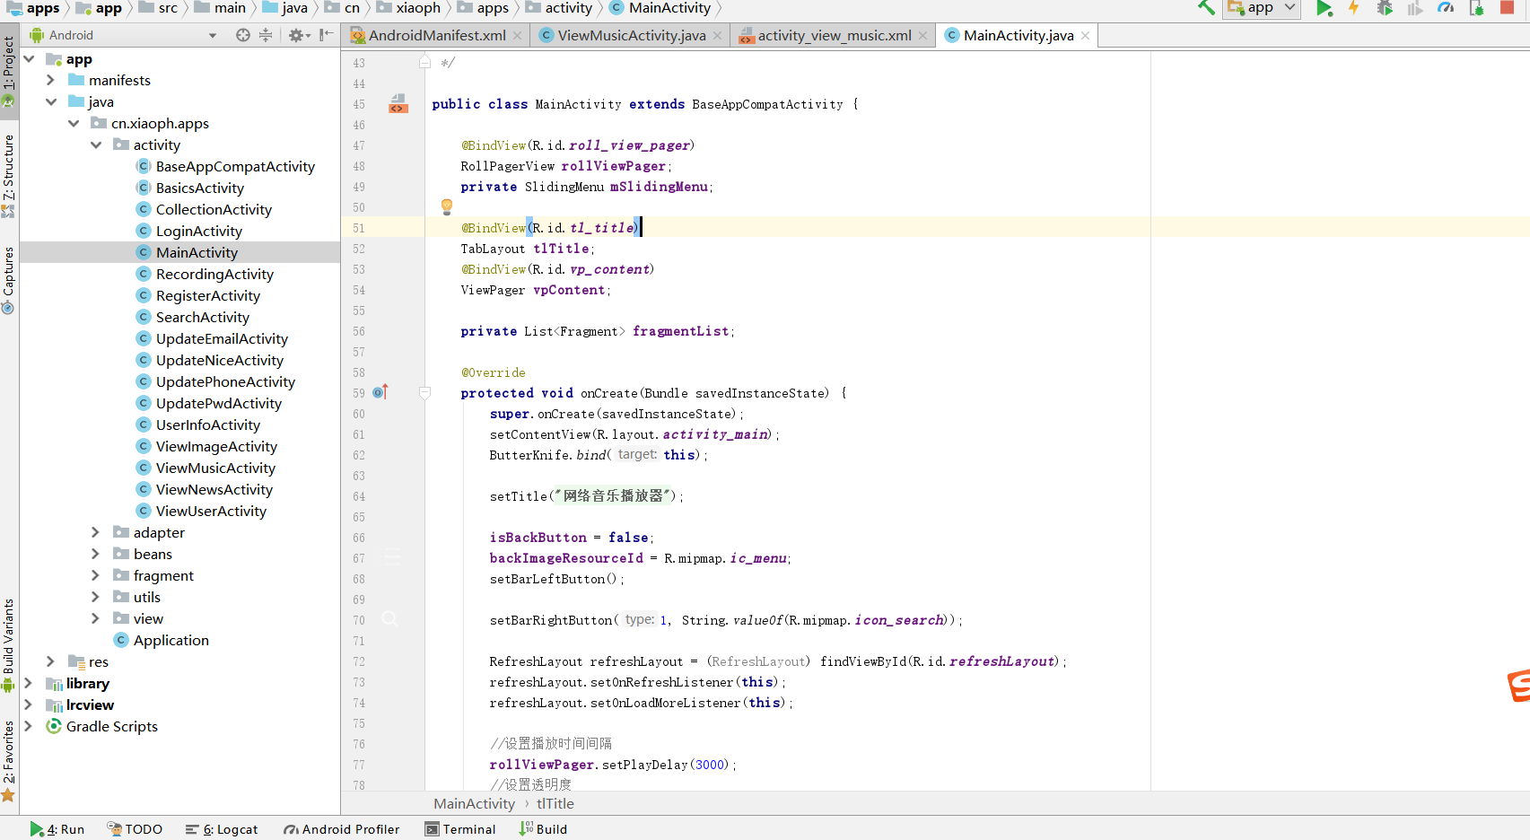1530x840 pixels.
Task: Expand the adapter package
Action: coord(96,533)
